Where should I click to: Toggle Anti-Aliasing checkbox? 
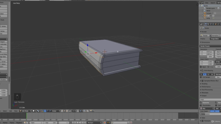click(x=203, y=71)
